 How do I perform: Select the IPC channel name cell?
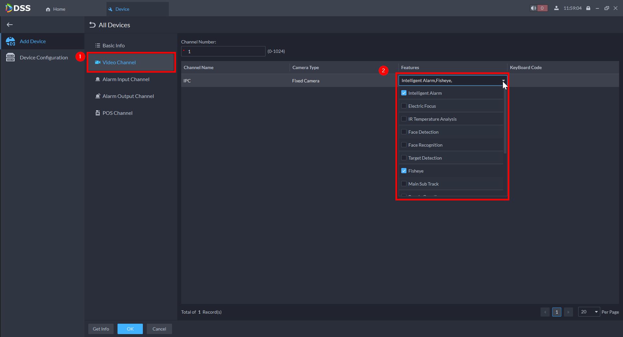(x=235, y=81)
